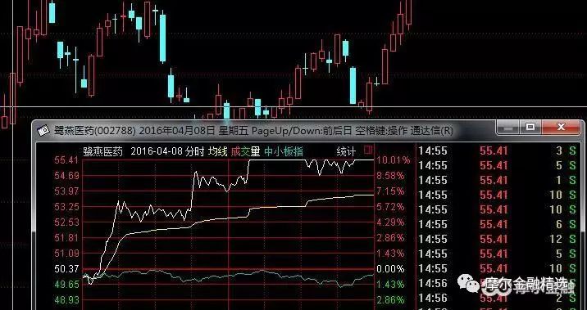Click the 53.97 price axis label
587x310 pixels.
coord(66,191)
